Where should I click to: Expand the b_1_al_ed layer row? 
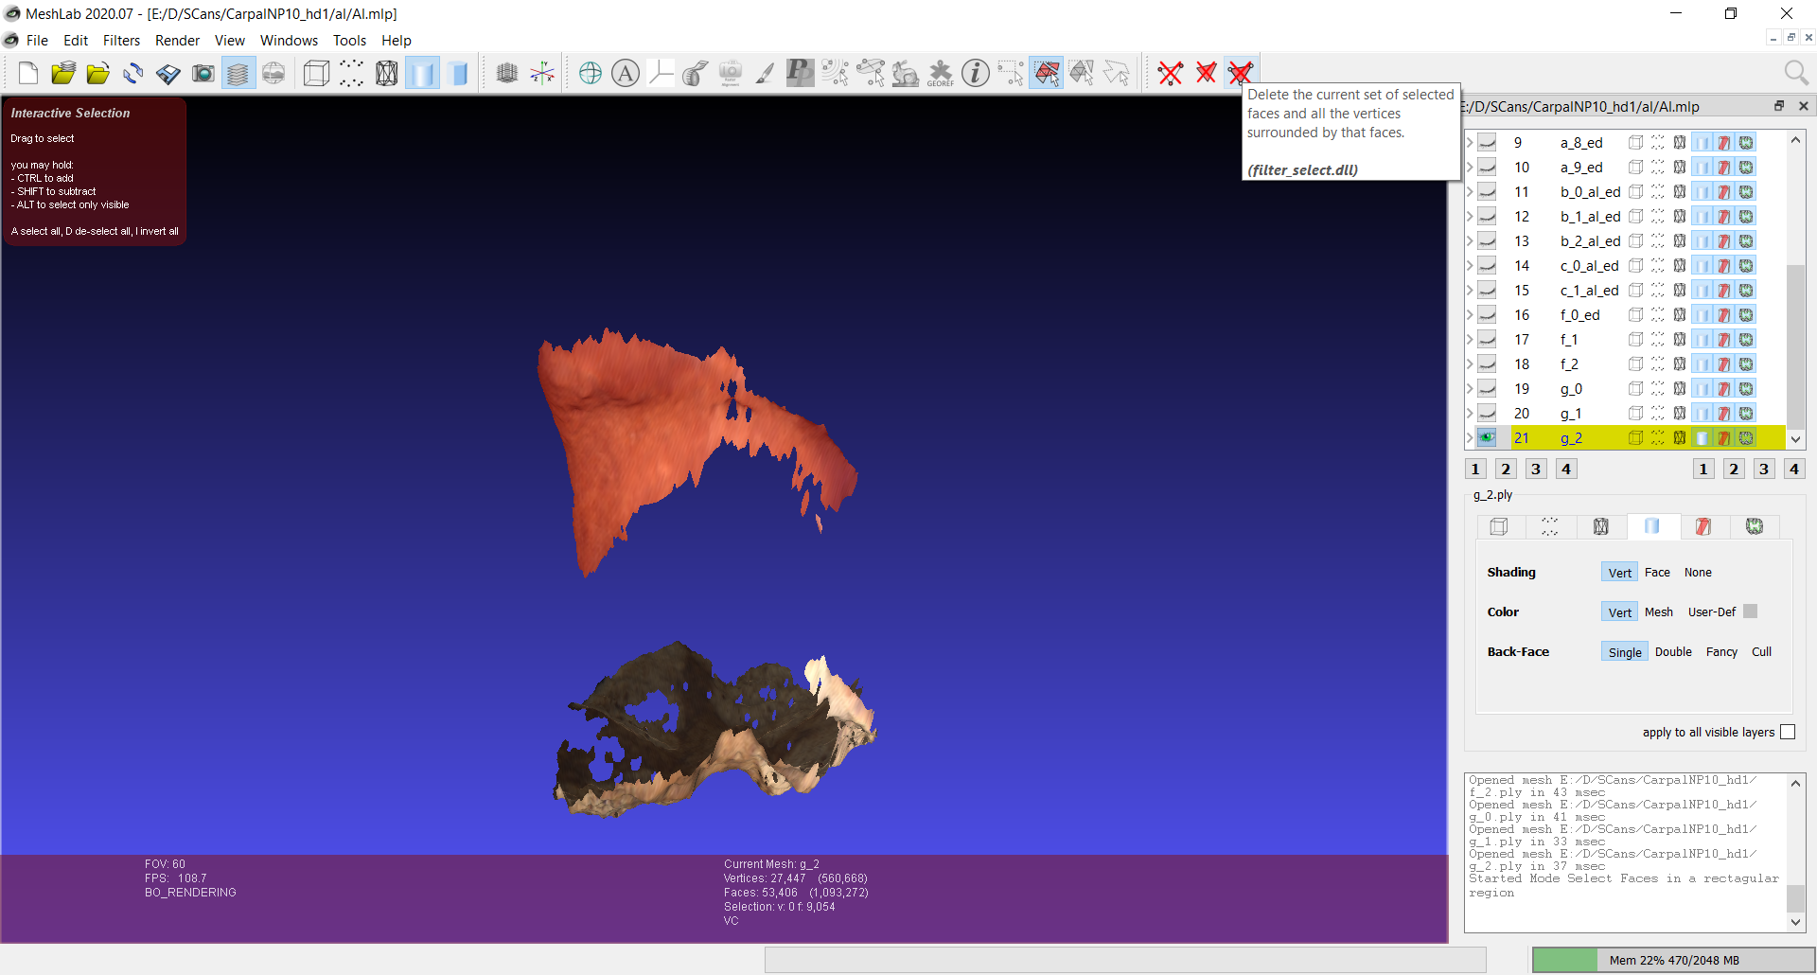(1470, 216)
